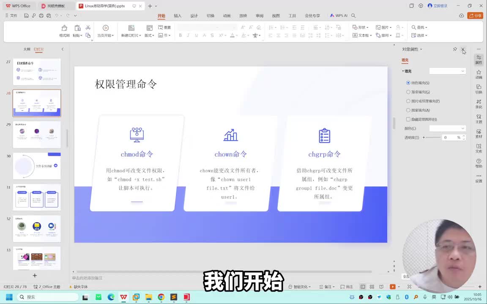Open the Insert (插入) ribbon tab
The height and width of the screenshot is (304, 487).
point(178,16)
